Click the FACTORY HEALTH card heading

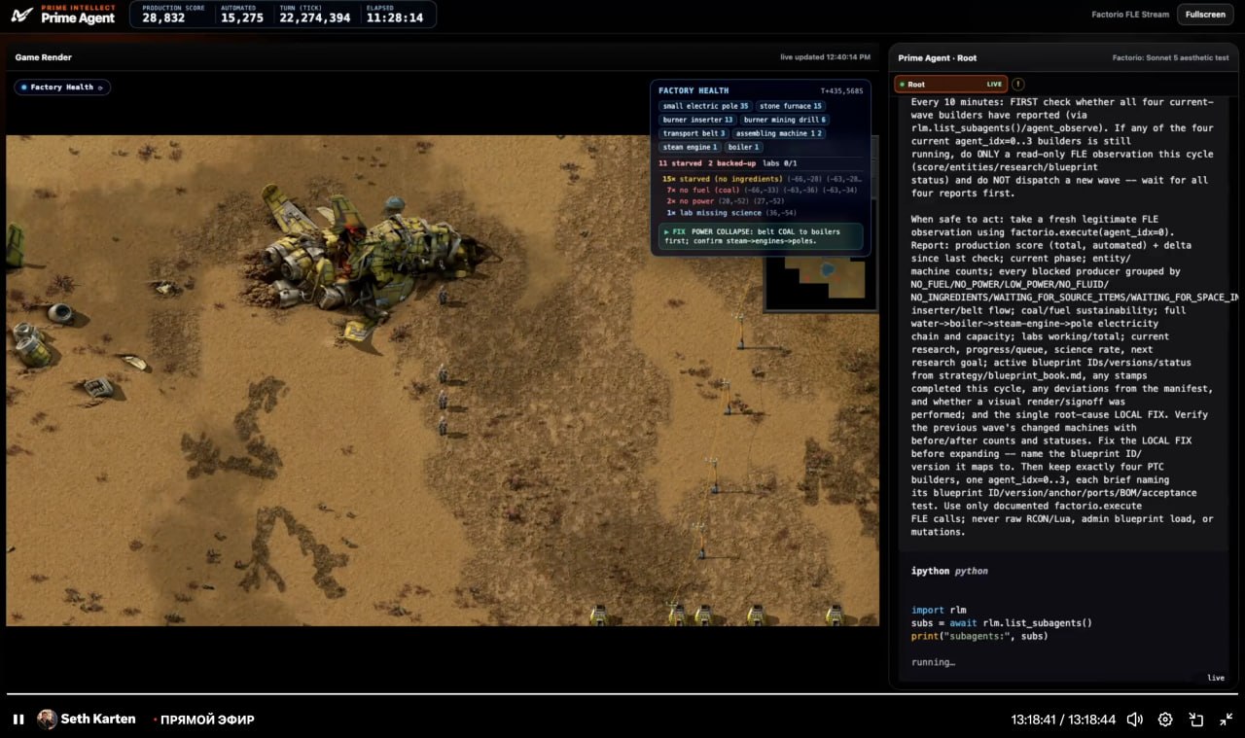point(694,90)
